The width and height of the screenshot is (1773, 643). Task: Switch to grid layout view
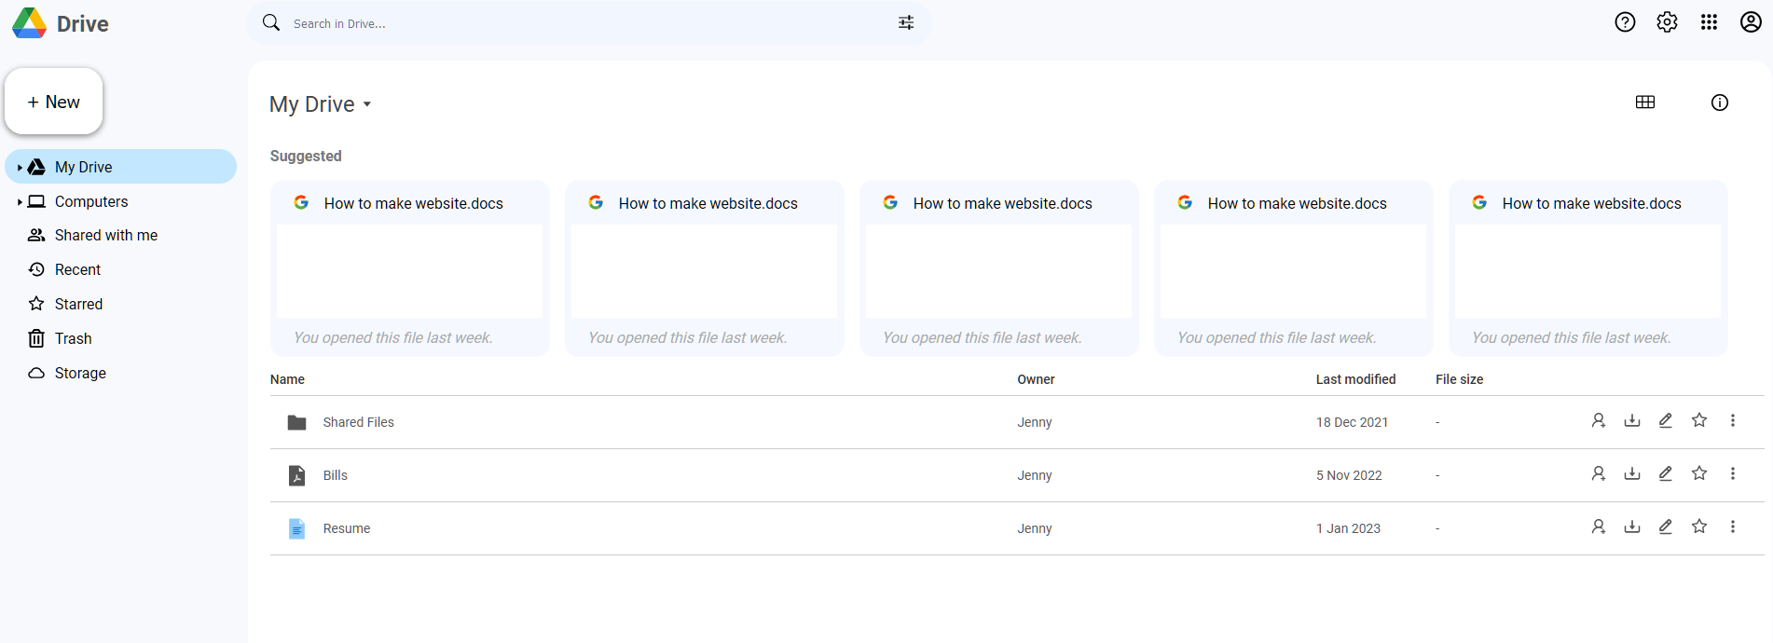pos(1645,103)
